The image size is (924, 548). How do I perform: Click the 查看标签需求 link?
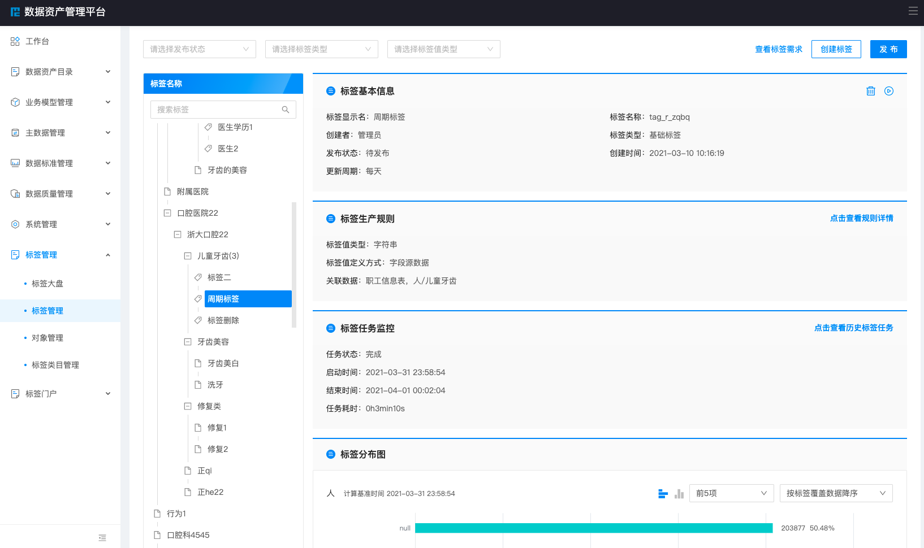[779, 49]
